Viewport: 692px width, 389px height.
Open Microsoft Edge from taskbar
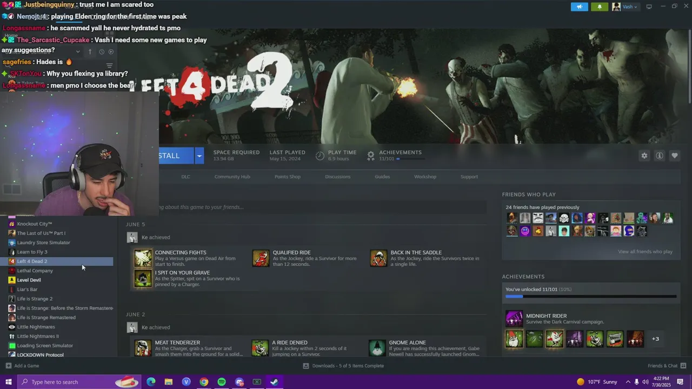pyautogui.click(x=151, y=382)
